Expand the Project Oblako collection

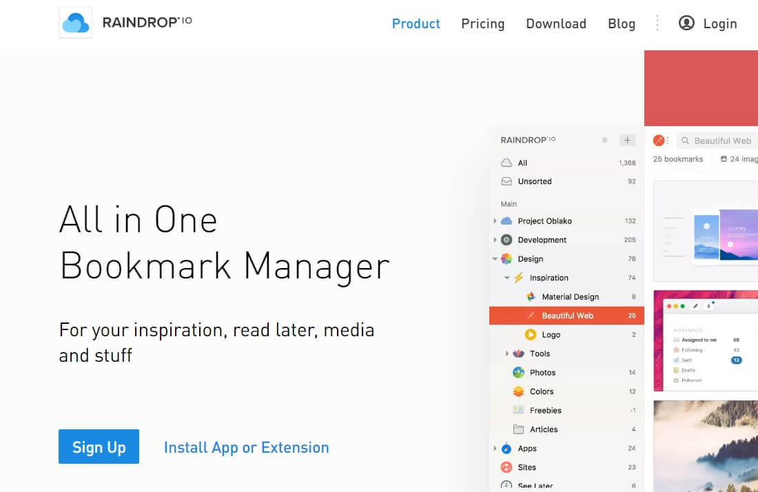495,221
